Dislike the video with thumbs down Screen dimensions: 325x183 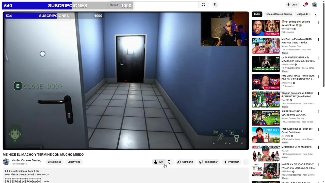[x=169, y=162]
